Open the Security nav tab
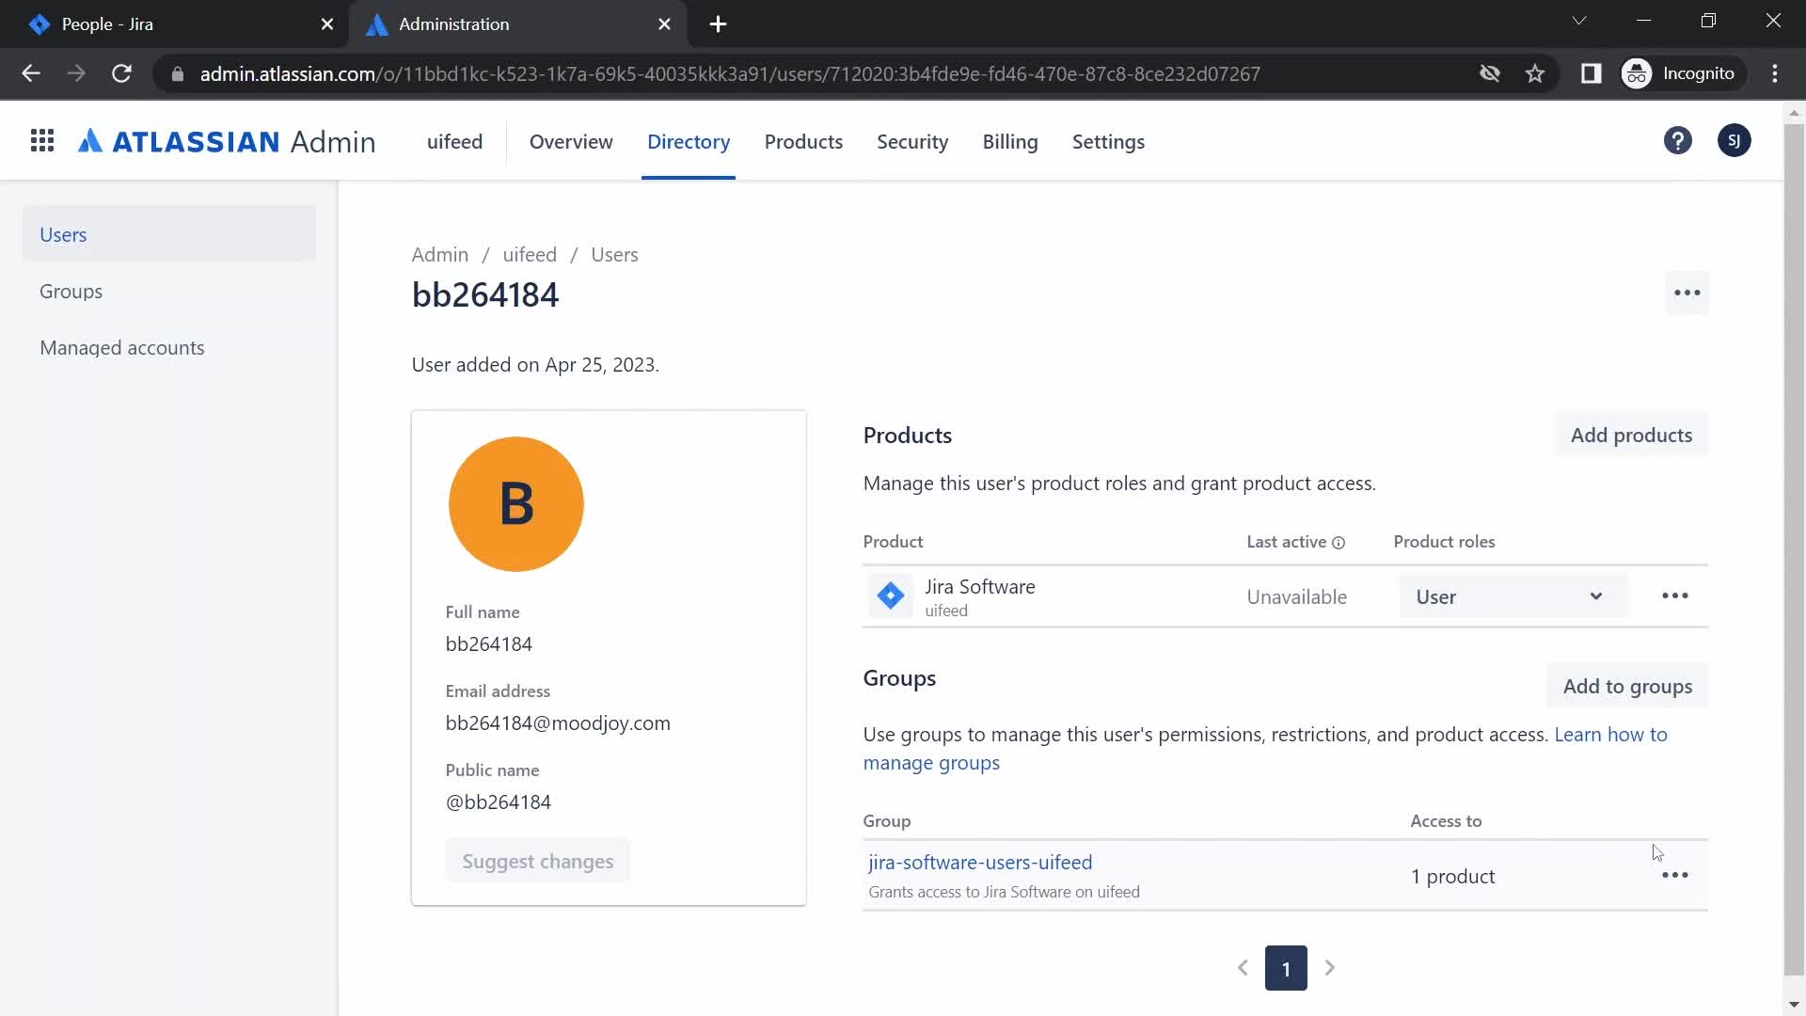 coord(912,141)
